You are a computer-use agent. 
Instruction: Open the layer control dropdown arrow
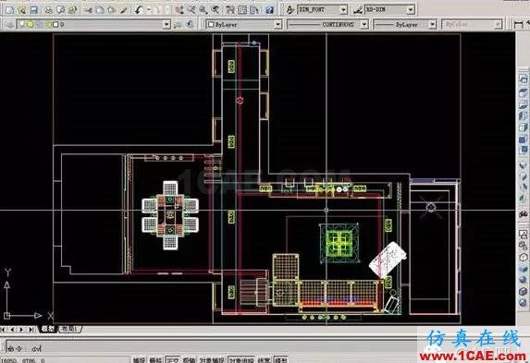point(166,24)
